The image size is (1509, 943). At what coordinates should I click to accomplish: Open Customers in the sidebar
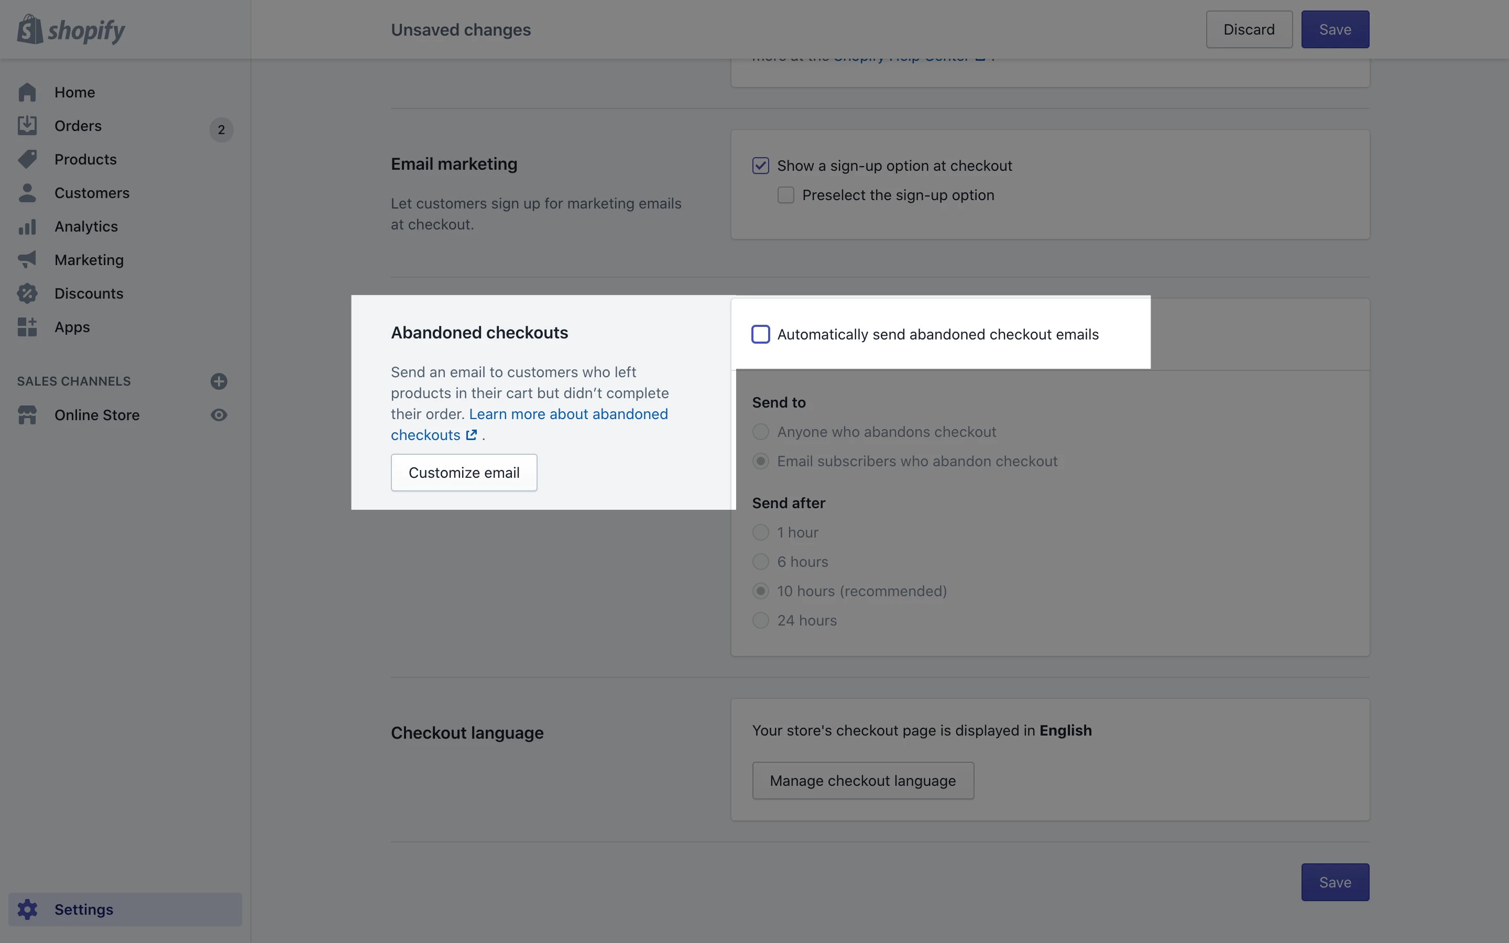tap(92, 193)
